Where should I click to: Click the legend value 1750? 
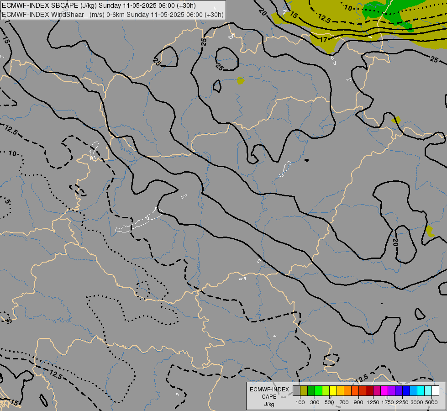coord(388,402)
